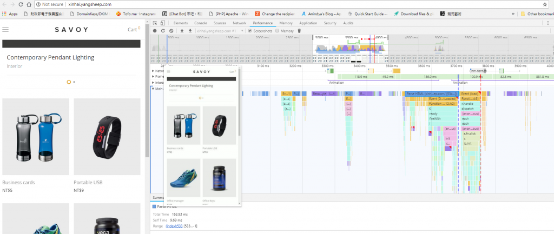Select the second gray slider dot
The image size is (554, 234).
pos(74,82)
